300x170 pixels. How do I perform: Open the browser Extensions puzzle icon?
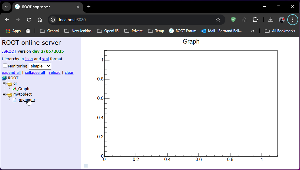point(255,20)
